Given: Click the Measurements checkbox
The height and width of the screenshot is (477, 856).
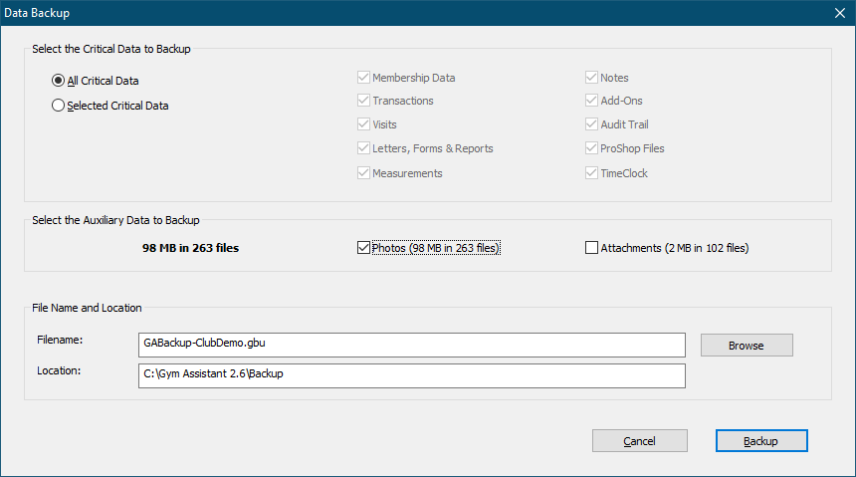Looking at the screenshot, I should (363, 173).
